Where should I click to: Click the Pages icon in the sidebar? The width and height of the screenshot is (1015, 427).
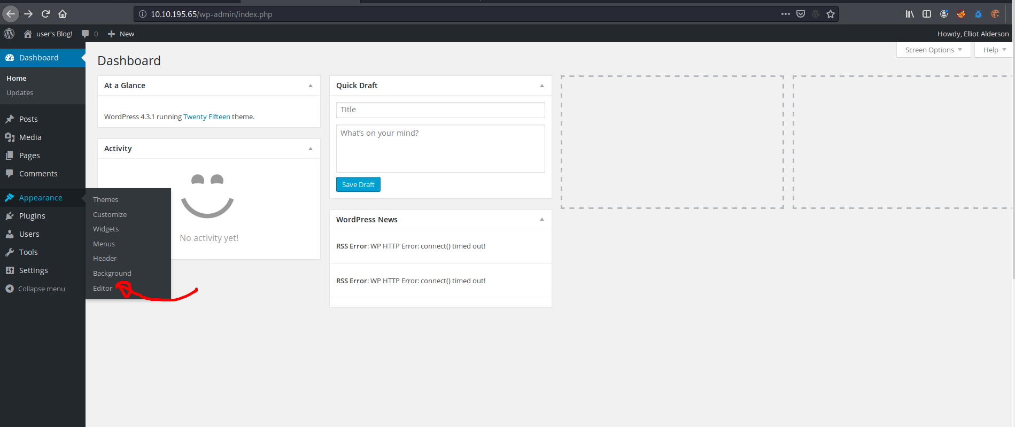point(10,156)
